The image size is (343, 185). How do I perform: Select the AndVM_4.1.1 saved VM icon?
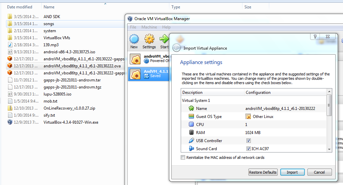point(135,74)
